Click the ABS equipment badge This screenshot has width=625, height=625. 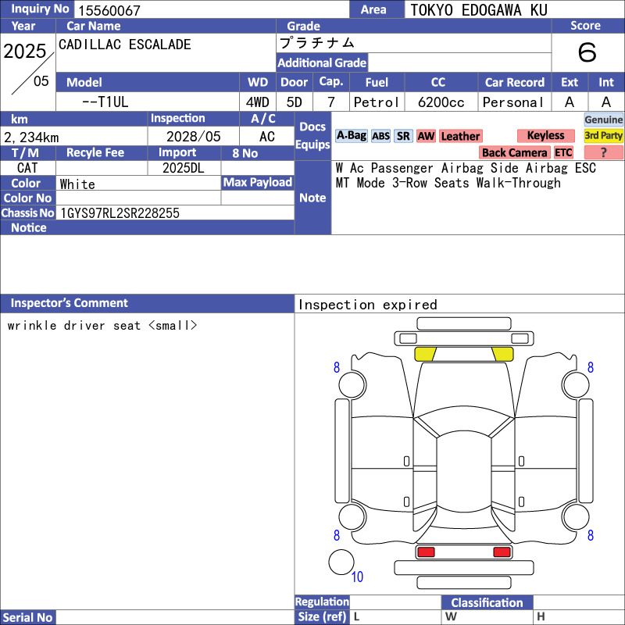click(x=380, y=136)
